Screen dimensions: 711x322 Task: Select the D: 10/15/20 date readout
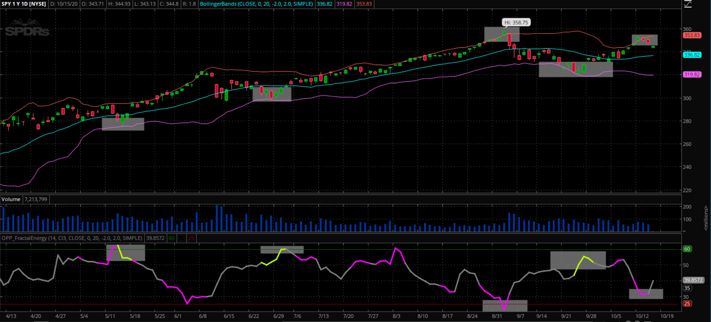pyautogui.click(x=64, y=4)
